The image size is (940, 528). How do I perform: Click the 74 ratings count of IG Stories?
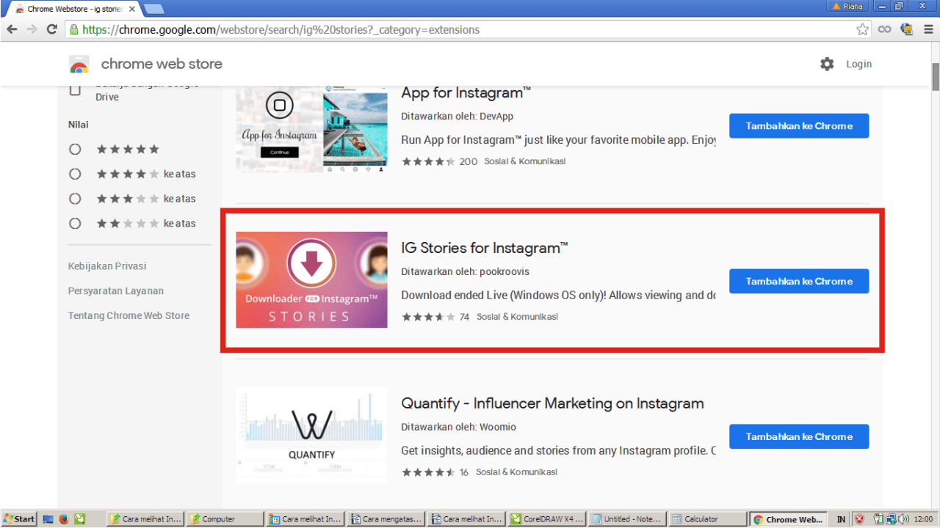point(464,317)
